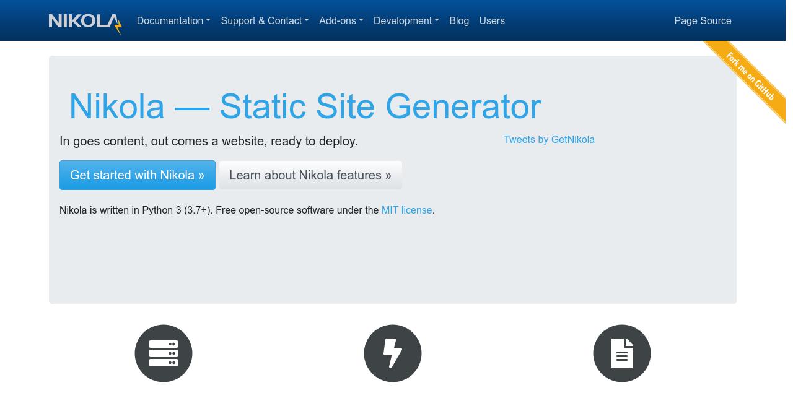Click the server stack circle icon
The image size is (793, 393).
point(164,353)
